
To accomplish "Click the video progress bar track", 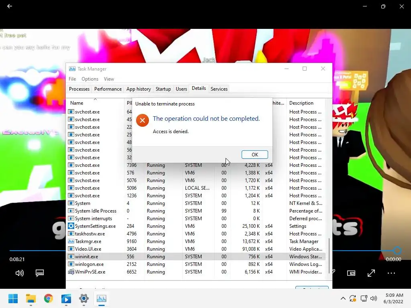I will (37, 251).
